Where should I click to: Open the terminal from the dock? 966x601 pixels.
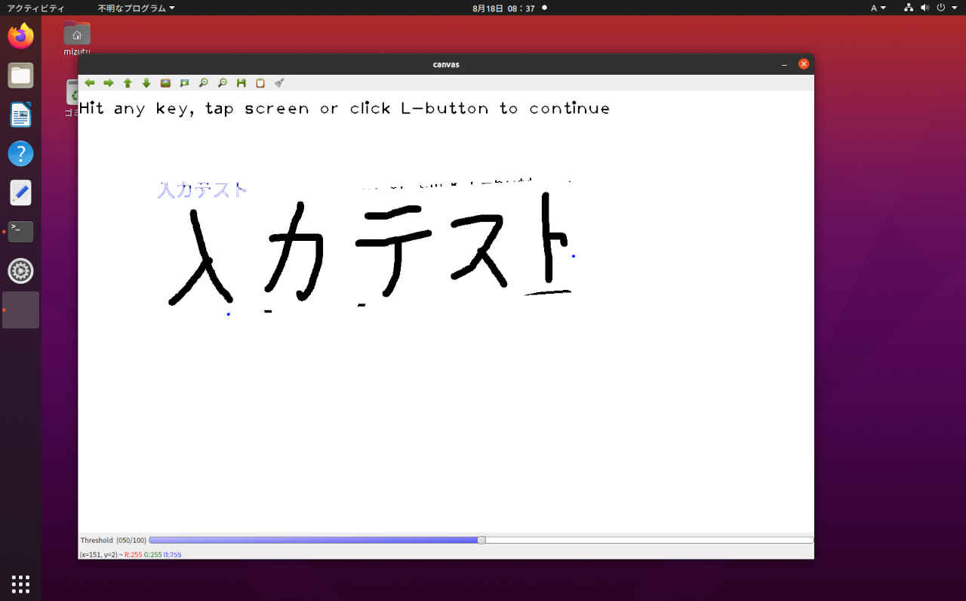(x=20, y=232)
